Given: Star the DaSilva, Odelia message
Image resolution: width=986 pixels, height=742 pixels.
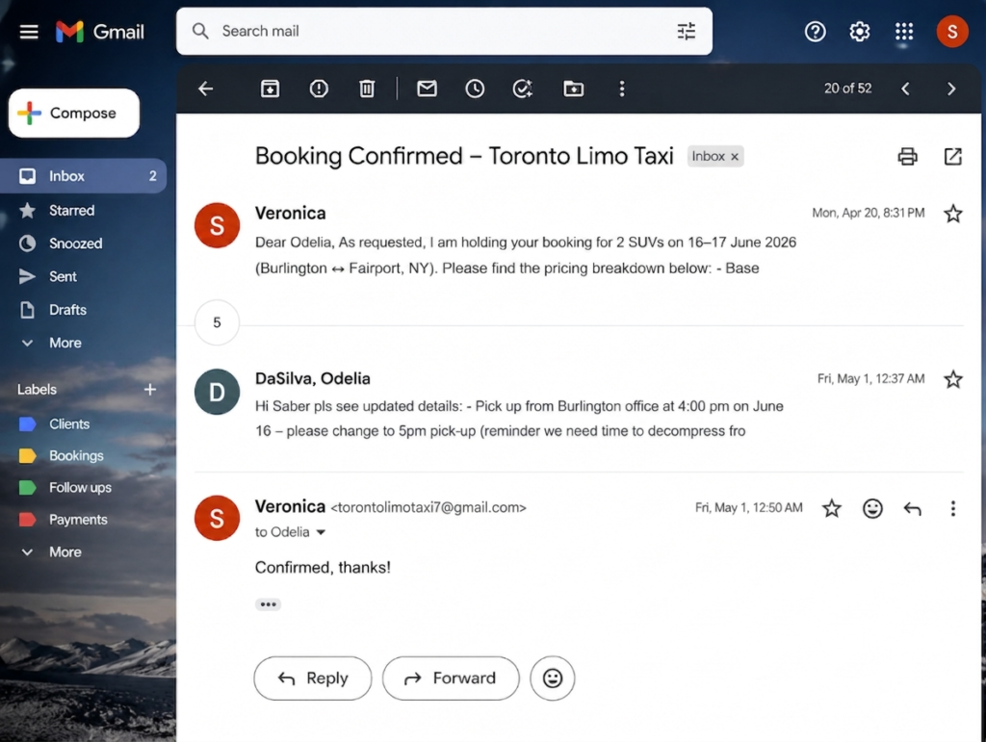Looking at the screenshot, I should pyautogui.click(x=952, y=379).
